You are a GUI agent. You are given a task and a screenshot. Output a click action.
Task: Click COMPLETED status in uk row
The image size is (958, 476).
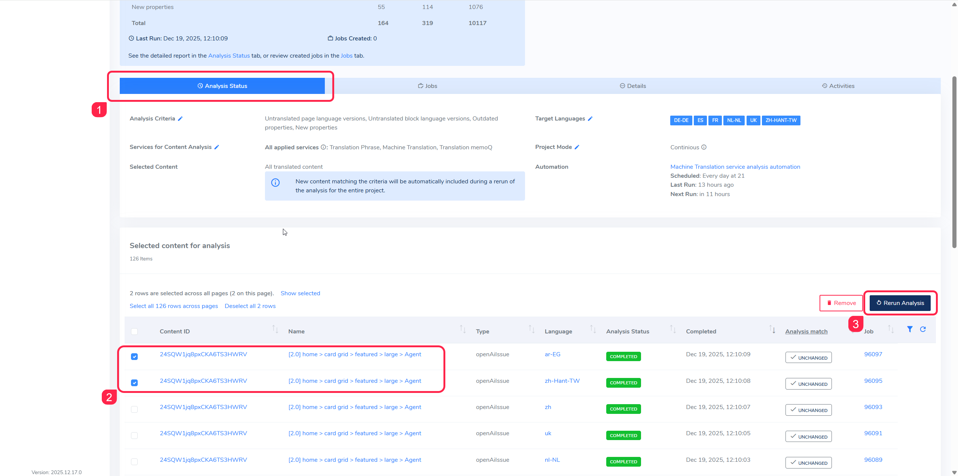(x=623, y=436)
